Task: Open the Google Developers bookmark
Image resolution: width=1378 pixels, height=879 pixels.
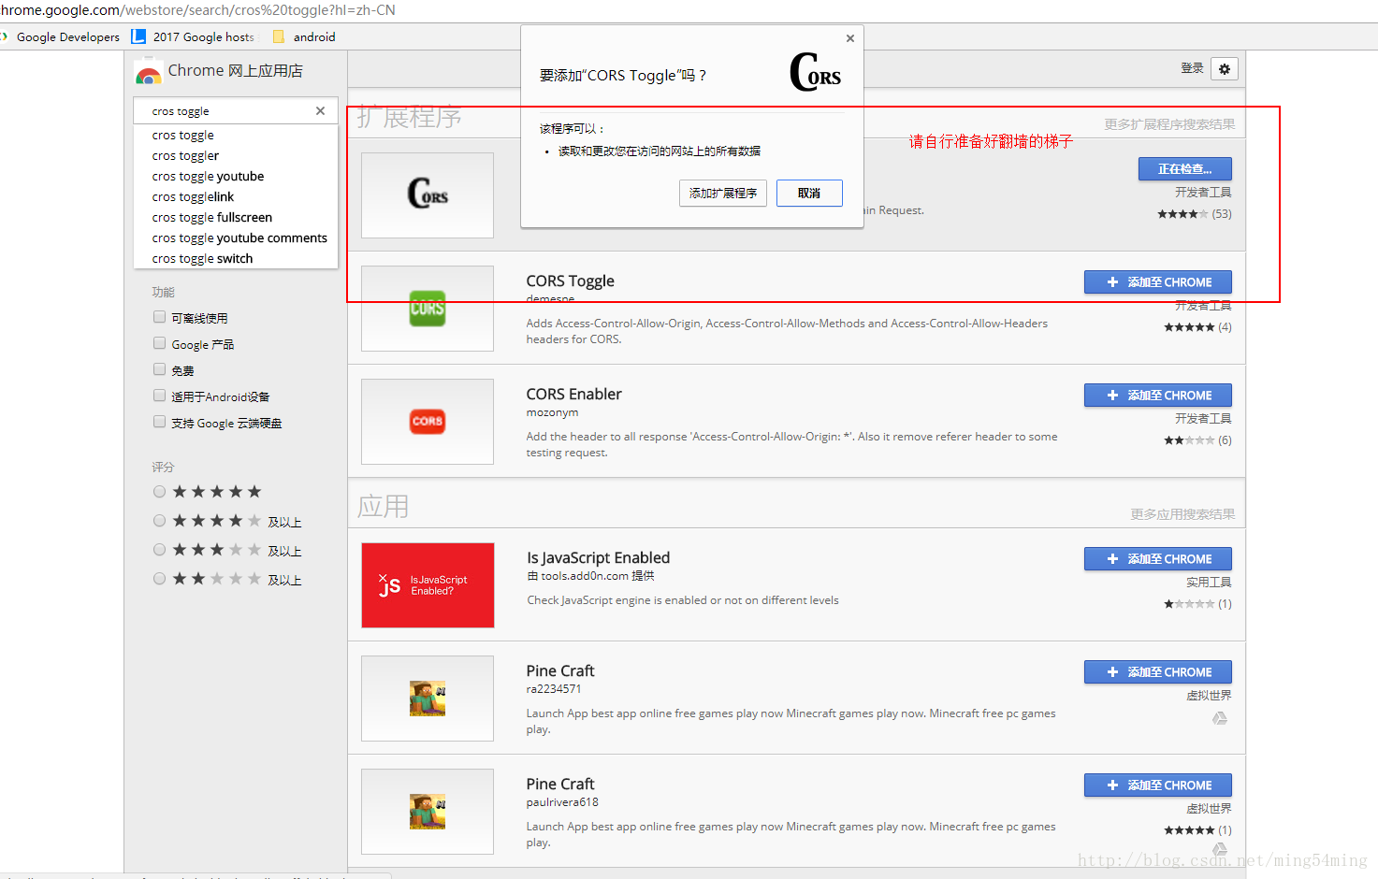Action: (x=61, y=36)
